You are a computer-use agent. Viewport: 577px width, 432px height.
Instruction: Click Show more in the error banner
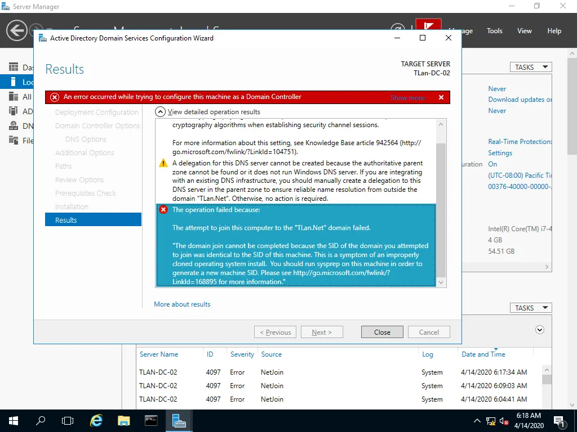(407, 98)
